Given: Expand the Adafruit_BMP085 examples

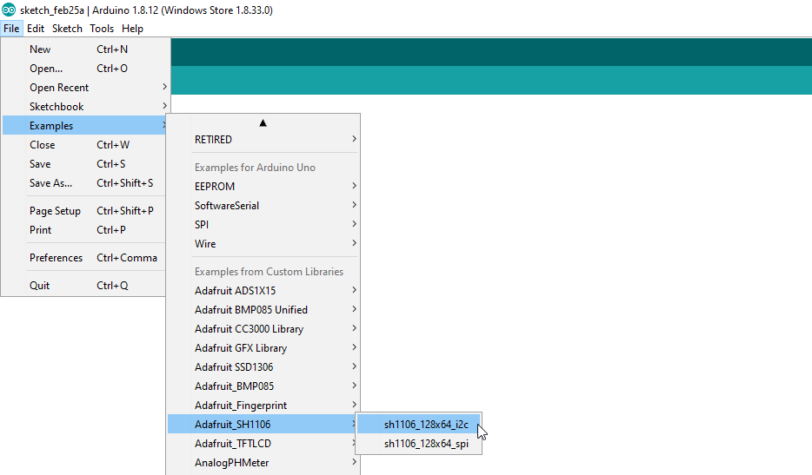Looking at the screenshot, I should (x=263, y=386).
